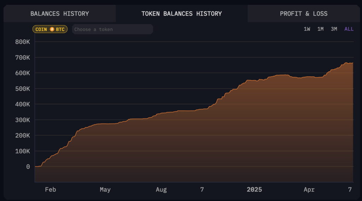The height and width of the screenshot is (201, 362).
Task: Click the Apr label on time axis
Action: (309, 189)
